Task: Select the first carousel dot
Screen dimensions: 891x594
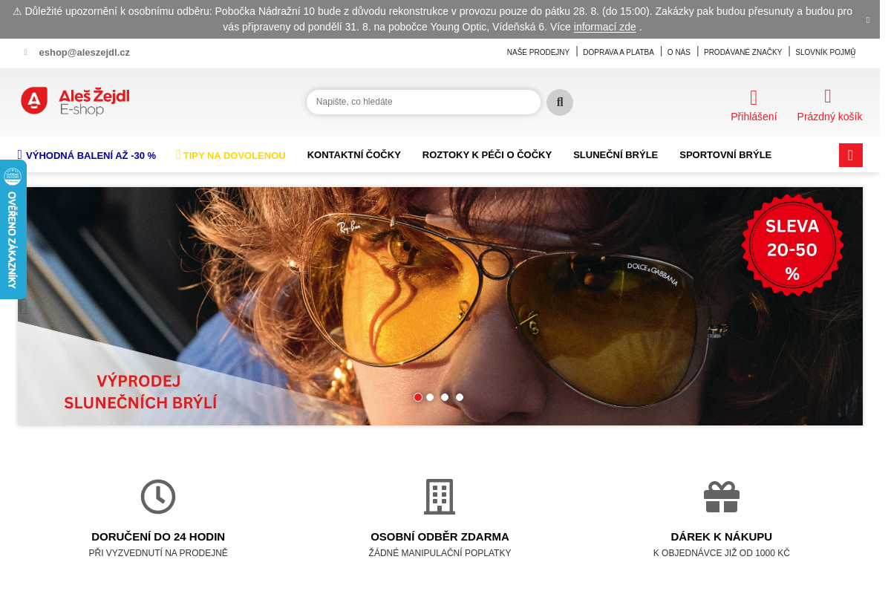Action: coord(418,397)
